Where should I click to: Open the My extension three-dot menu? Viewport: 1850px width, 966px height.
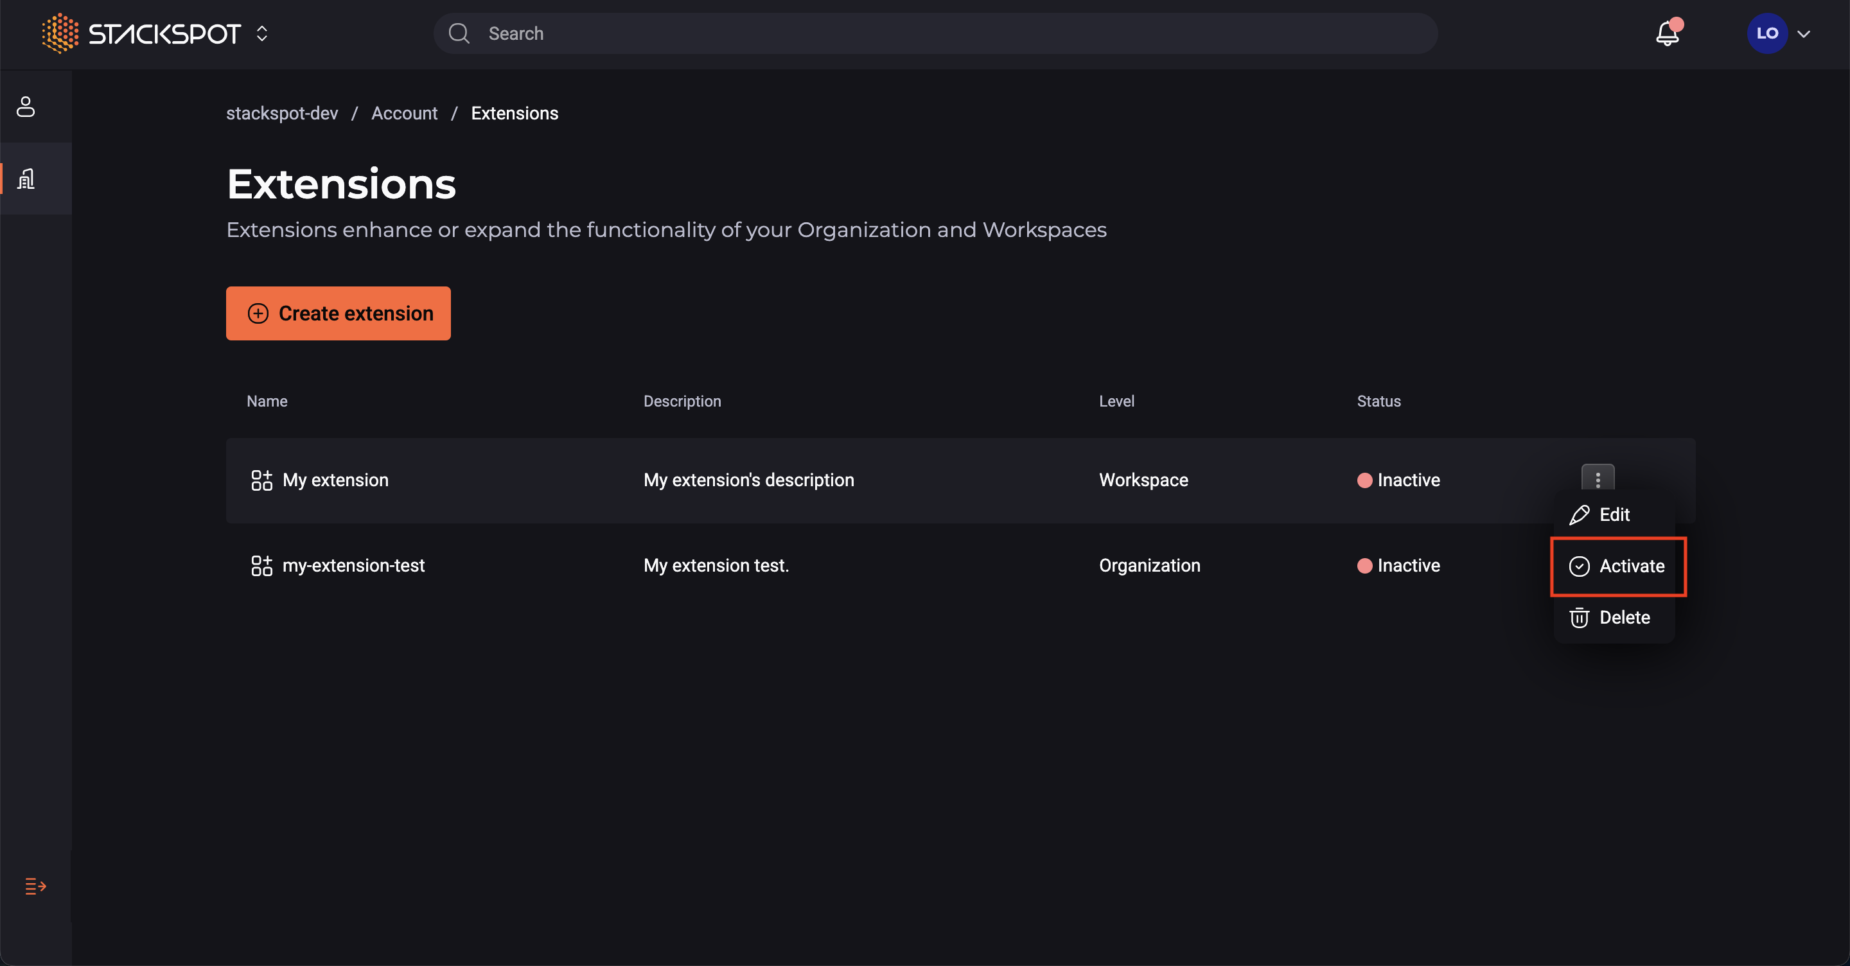pyautogui.click(x=1597, y=479)
